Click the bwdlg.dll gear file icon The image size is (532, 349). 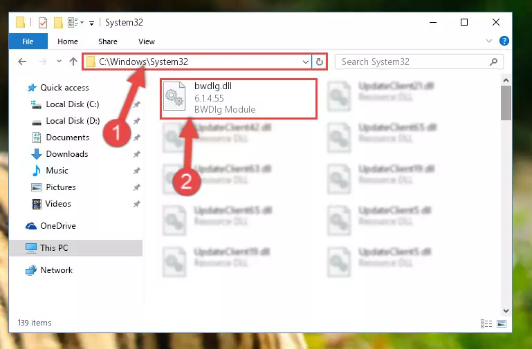174,97
